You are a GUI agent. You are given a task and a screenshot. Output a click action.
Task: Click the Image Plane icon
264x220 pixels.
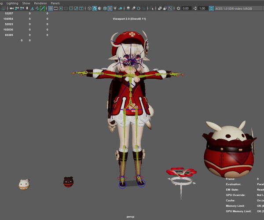coord(32,8)
